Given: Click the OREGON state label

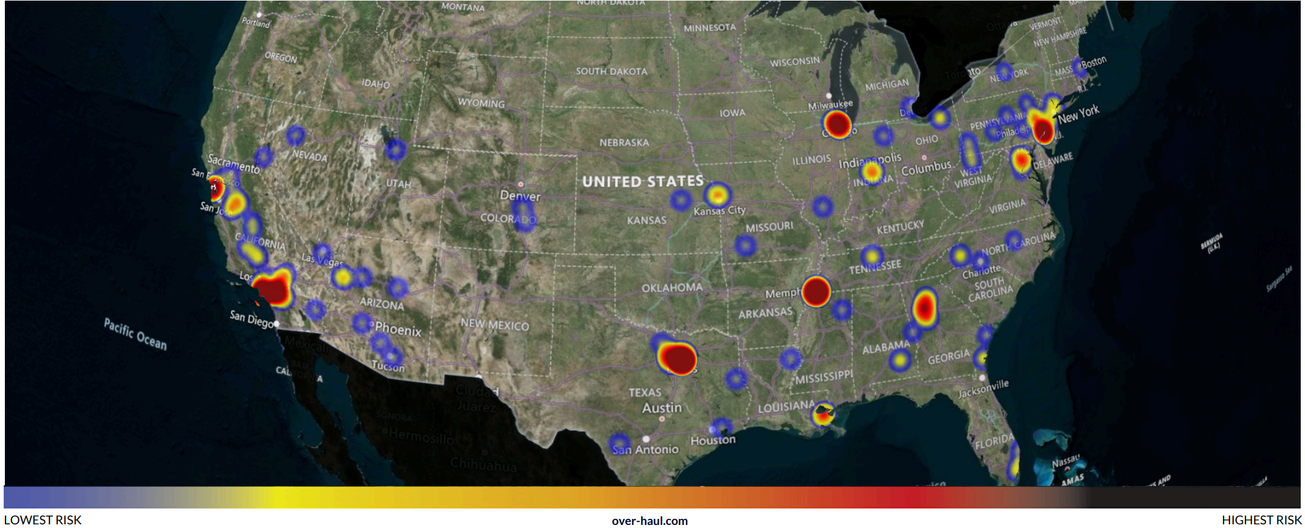Looking at the screenshot, I should (x=280, y=57).
